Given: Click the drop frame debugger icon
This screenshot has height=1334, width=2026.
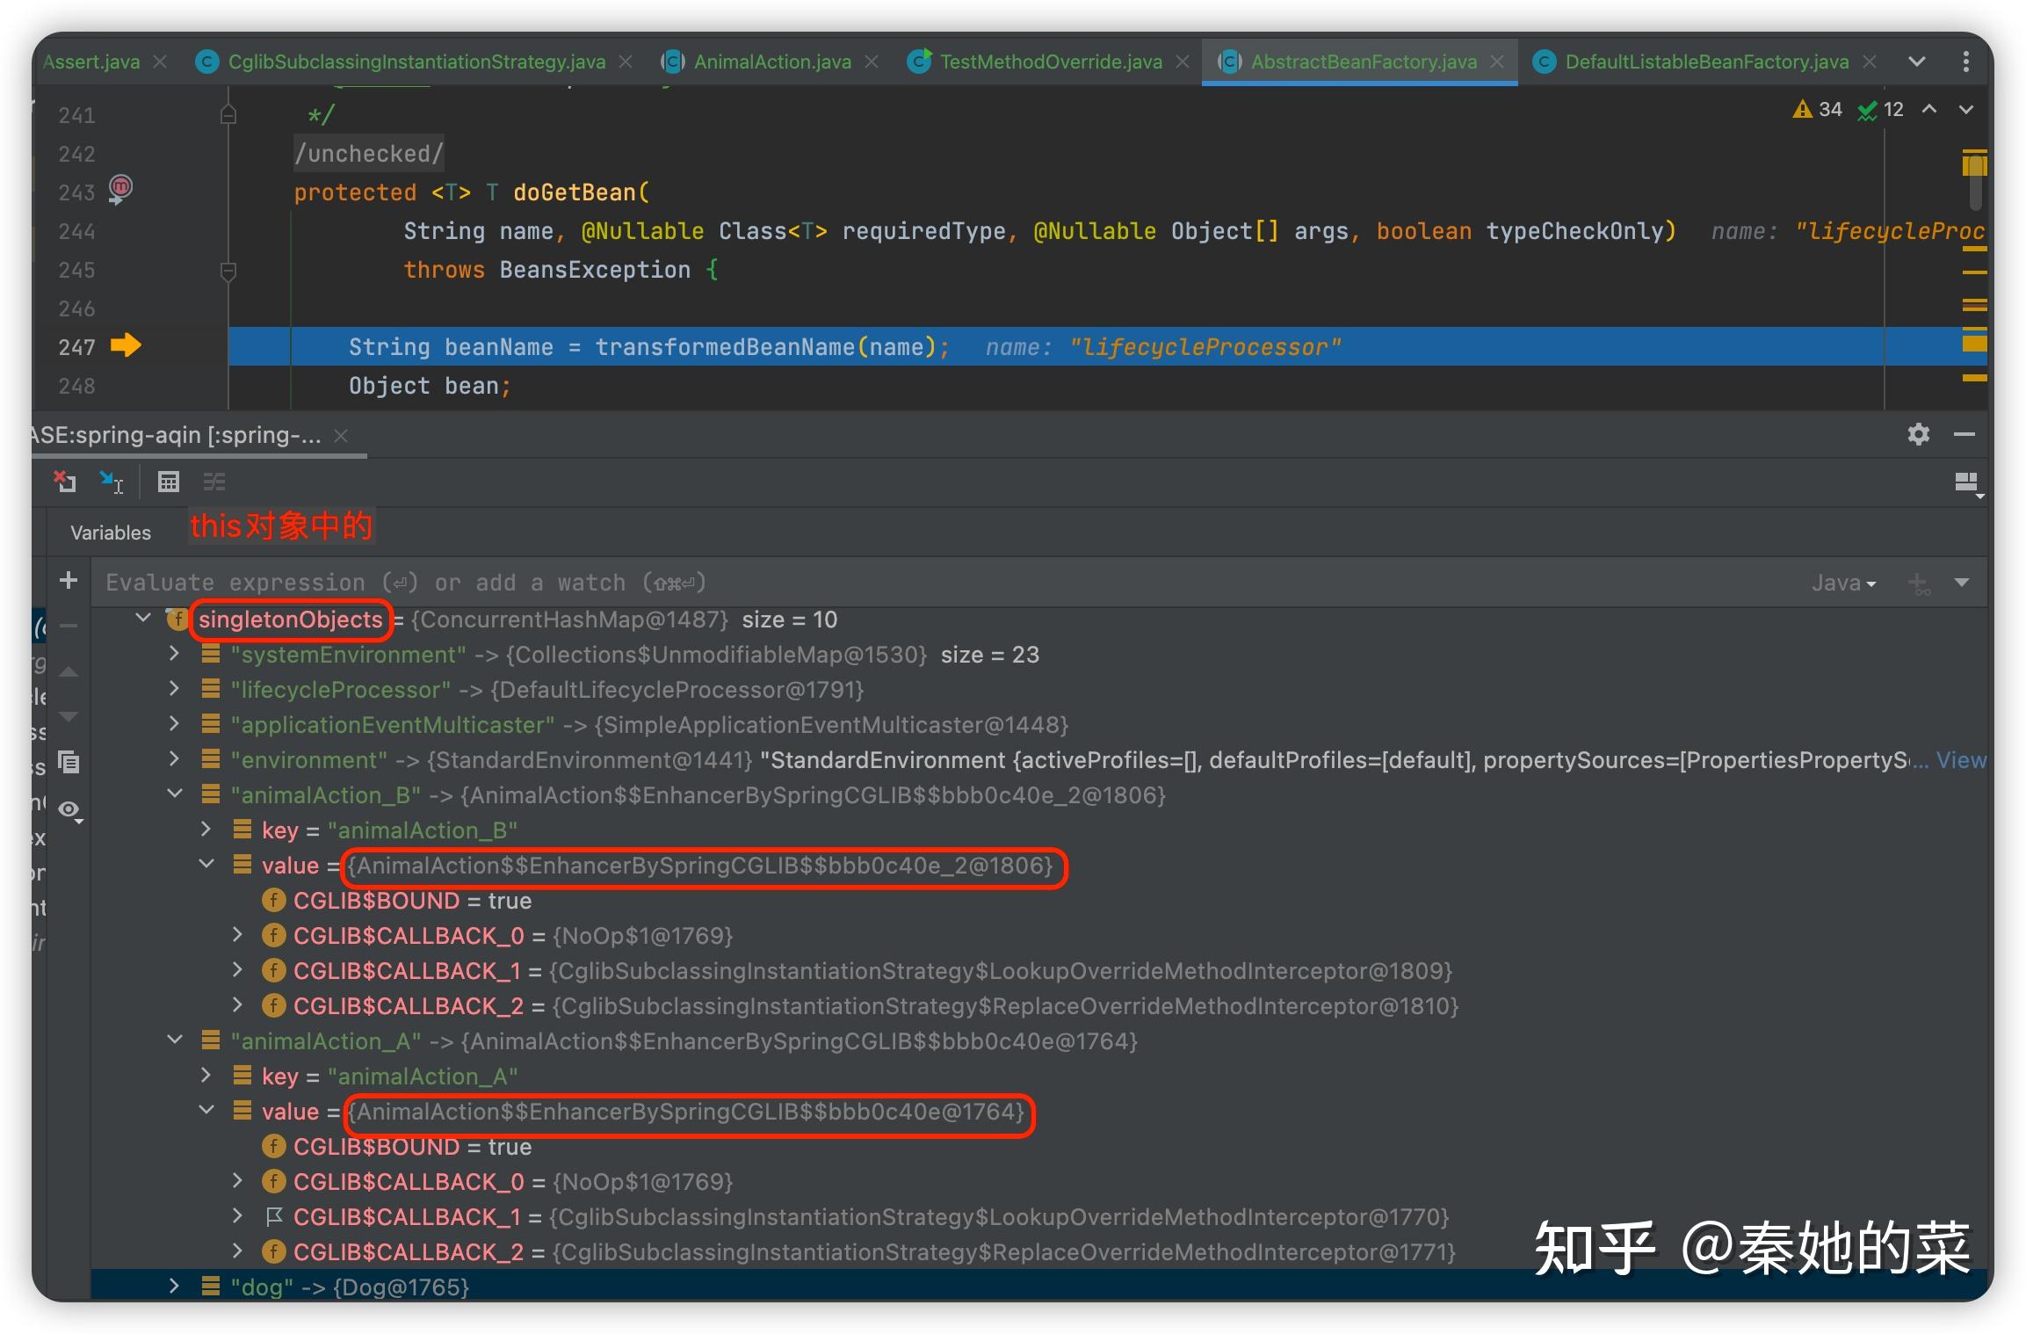Looking at the screenshot, I should [65, 482].
